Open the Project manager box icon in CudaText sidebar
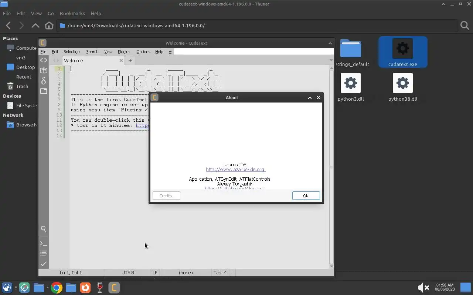 (44, 70)
